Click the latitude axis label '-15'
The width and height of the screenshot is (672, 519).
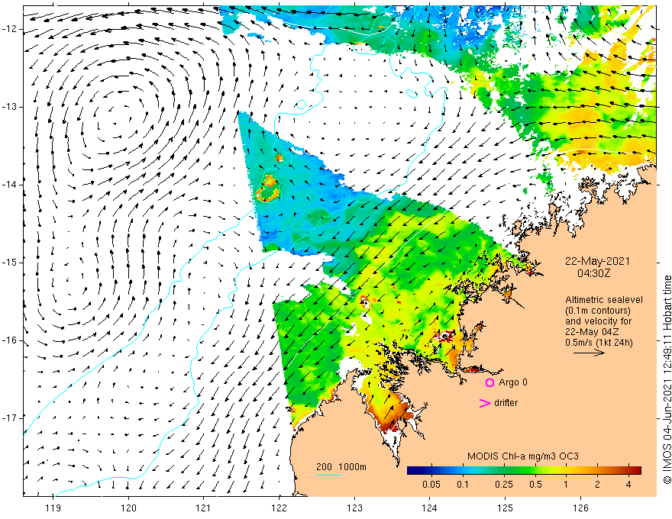10,262
